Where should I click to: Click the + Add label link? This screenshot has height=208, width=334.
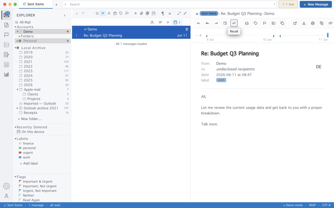click(x=29, y=163)
